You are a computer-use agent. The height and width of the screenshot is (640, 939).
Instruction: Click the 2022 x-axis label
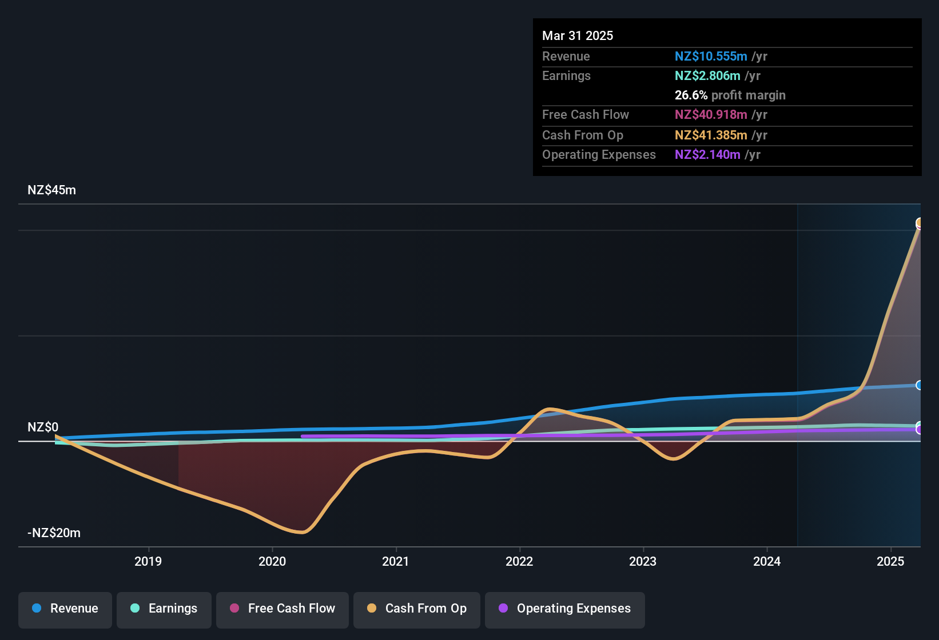519,561
